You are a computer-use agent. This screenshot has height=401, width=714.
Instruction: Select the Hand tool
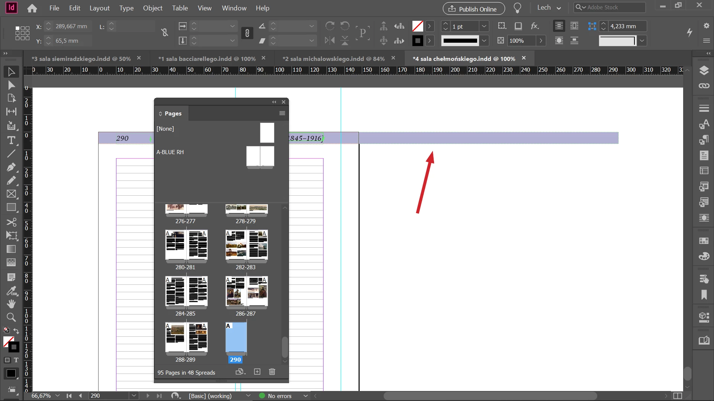pyautogui.click(x=11, y=304)
